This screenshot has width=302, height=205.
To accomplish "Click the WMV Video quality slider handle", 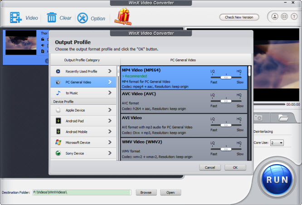I will click(x=226, y=149).
